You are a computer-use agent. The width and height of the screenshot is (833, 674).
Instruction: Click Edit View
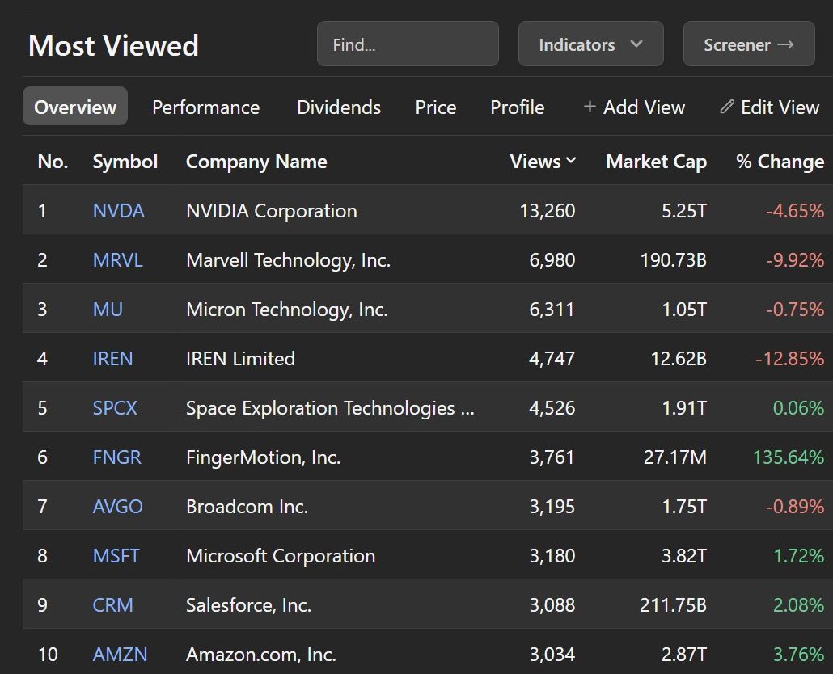pos(770,107)
